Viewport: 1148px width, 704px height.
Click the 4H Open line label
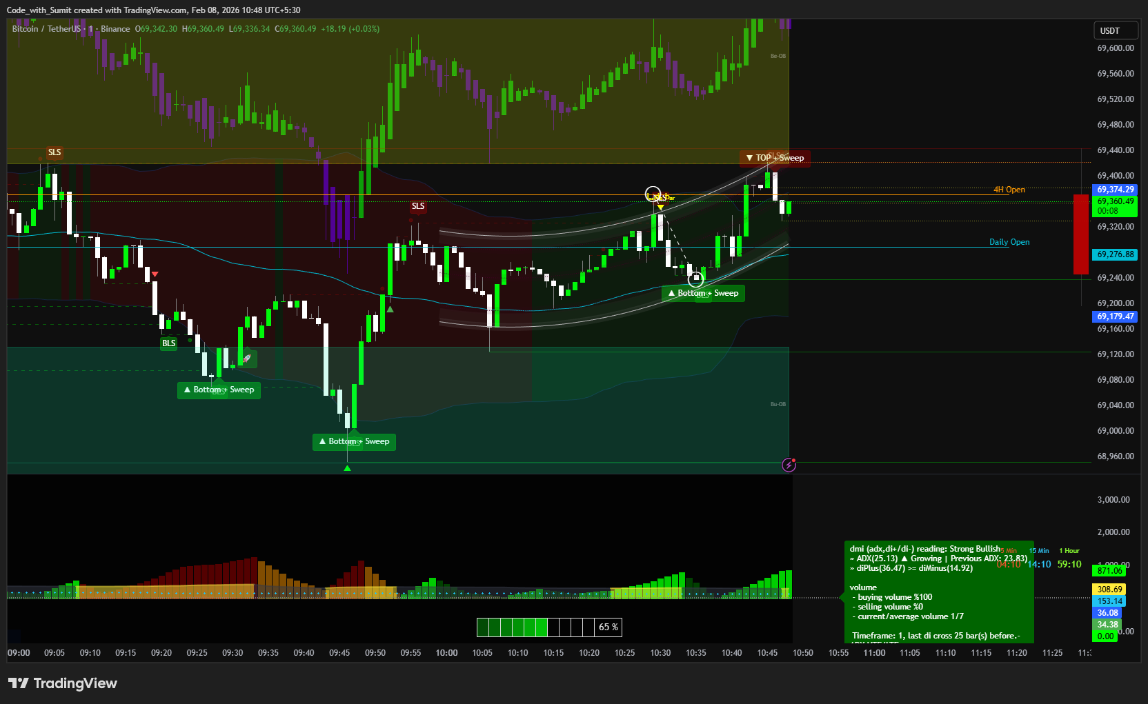(1009, 190)
